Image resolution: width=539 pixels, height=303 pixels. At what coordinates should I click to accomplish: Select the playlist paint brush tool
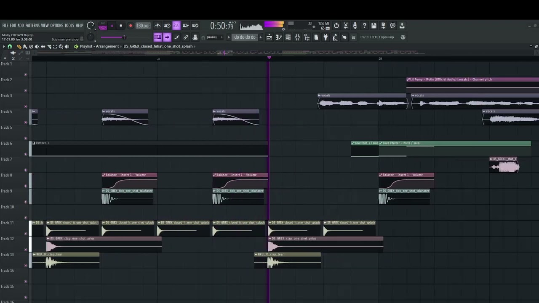[x=25, y=46]
